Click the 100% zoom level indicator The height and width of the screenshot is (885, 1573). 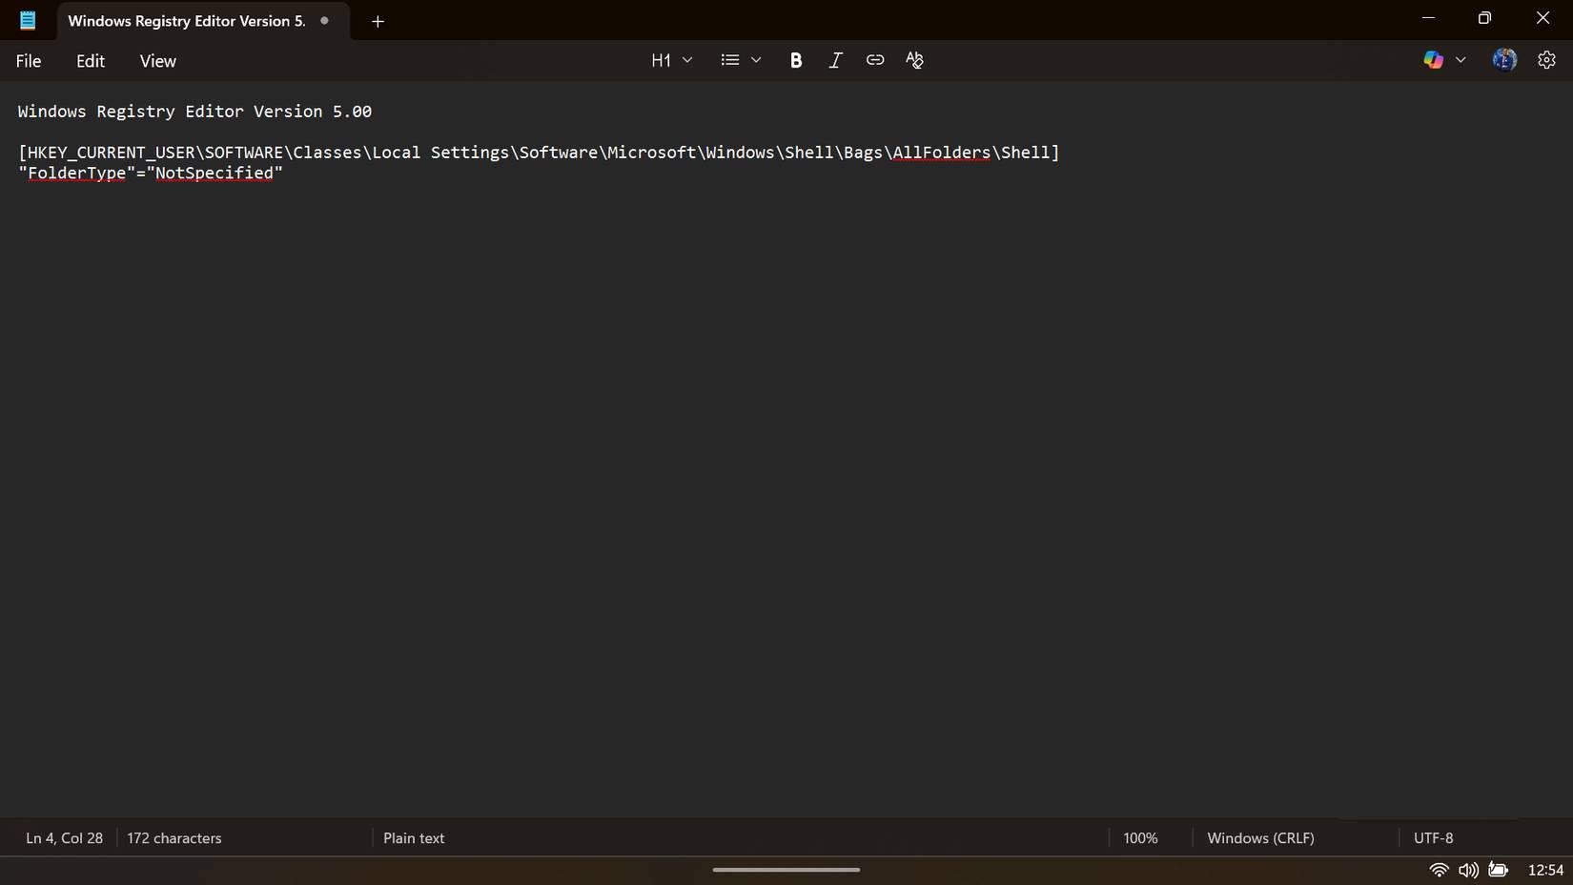tap(1140, 838)
